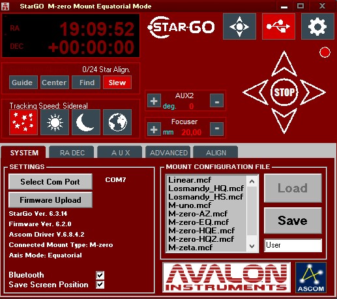Open the ALIGN tab

coord(216,153)
